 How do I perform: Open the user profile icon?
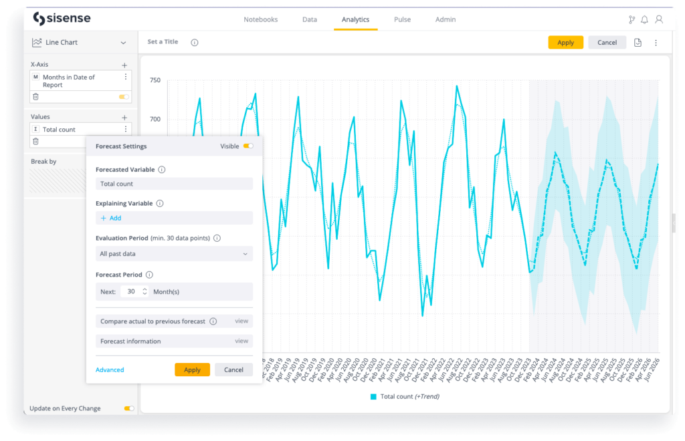click(659, 19)
